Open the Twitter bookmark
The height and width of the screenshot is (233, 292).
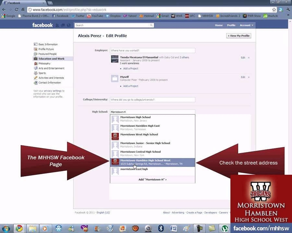tap(78, 16)
